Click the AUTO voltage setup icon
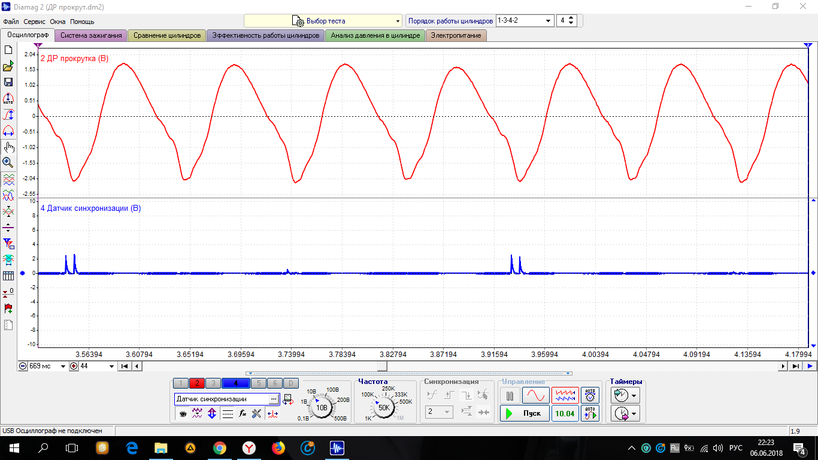 coord(590,396)
